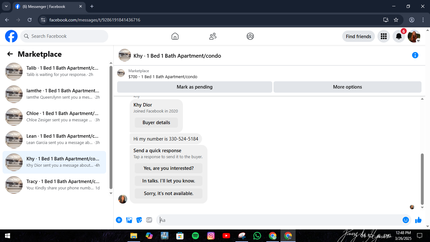Image resolution: width=430 pixels, height=242 pixels.
Task: Open Talib's apartment conversation
Action: tap(54, 72)
